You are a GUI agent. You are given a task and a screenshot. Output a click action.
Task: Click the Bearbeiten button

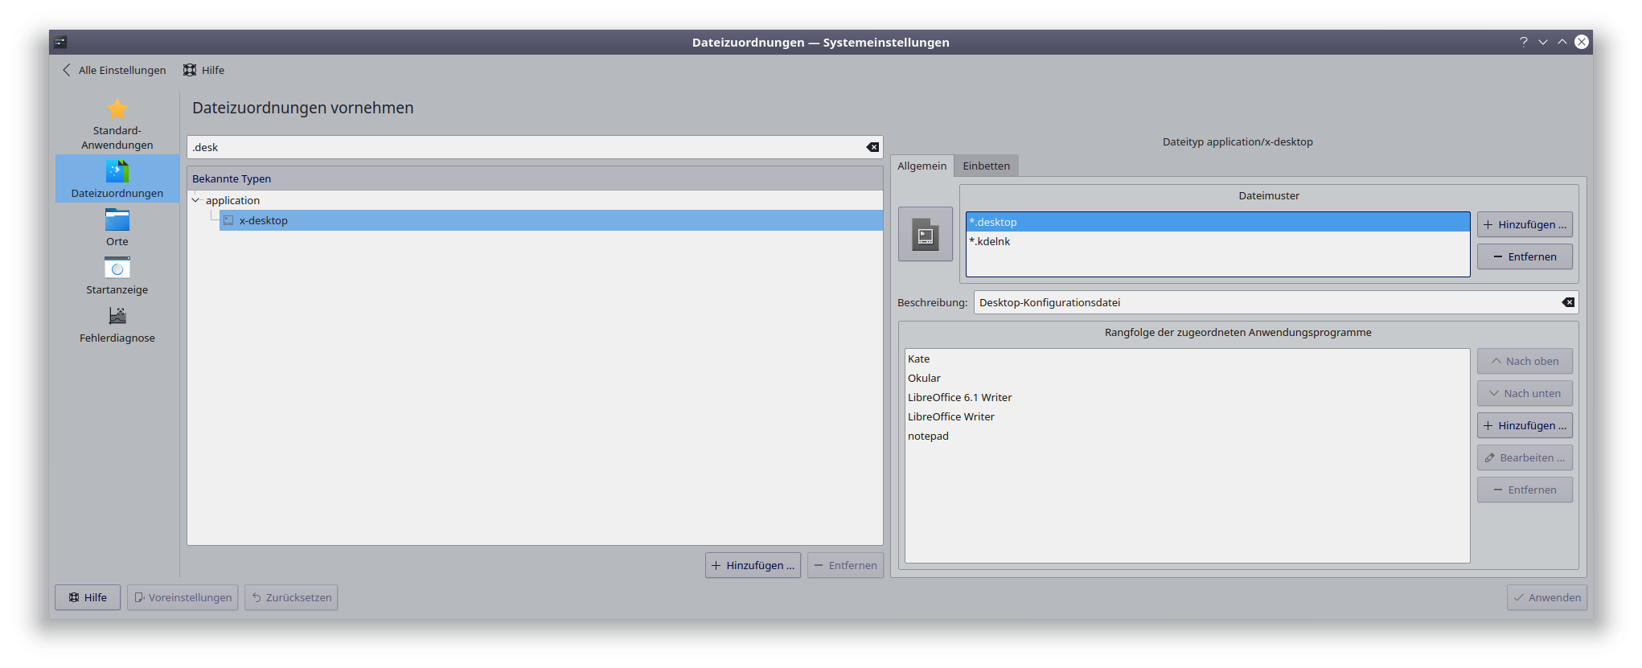pyautogui.click(x=1525, y=457)
